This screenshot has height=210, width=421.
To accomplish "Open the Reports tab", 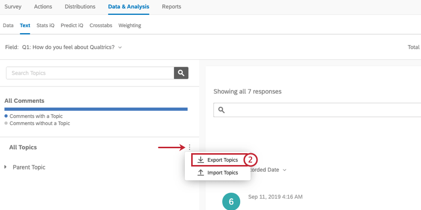I will [x=171, y=7].
